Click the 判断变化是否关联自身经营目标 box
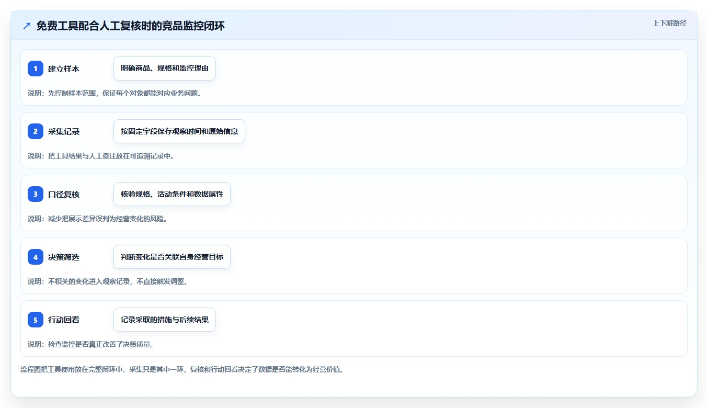This screenshot has height=408, width=708. 172,257
